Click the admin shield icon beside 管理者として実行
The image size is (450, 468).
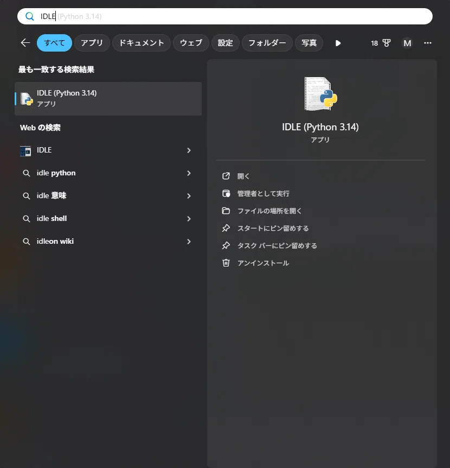click(x=226, y=193)
